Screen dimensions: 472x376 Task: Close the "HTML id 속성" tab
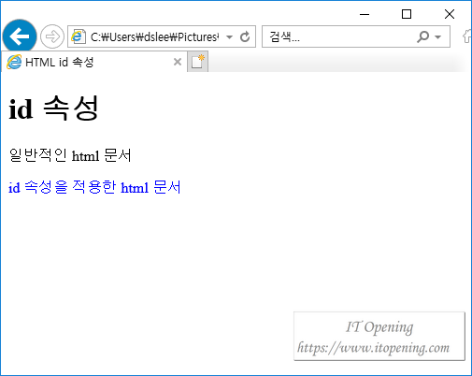pyautogui.click(x=178, y=62)
